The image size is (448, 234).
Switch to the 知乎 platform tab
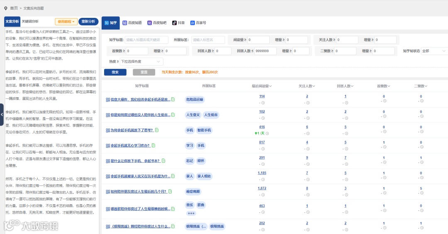111,23
